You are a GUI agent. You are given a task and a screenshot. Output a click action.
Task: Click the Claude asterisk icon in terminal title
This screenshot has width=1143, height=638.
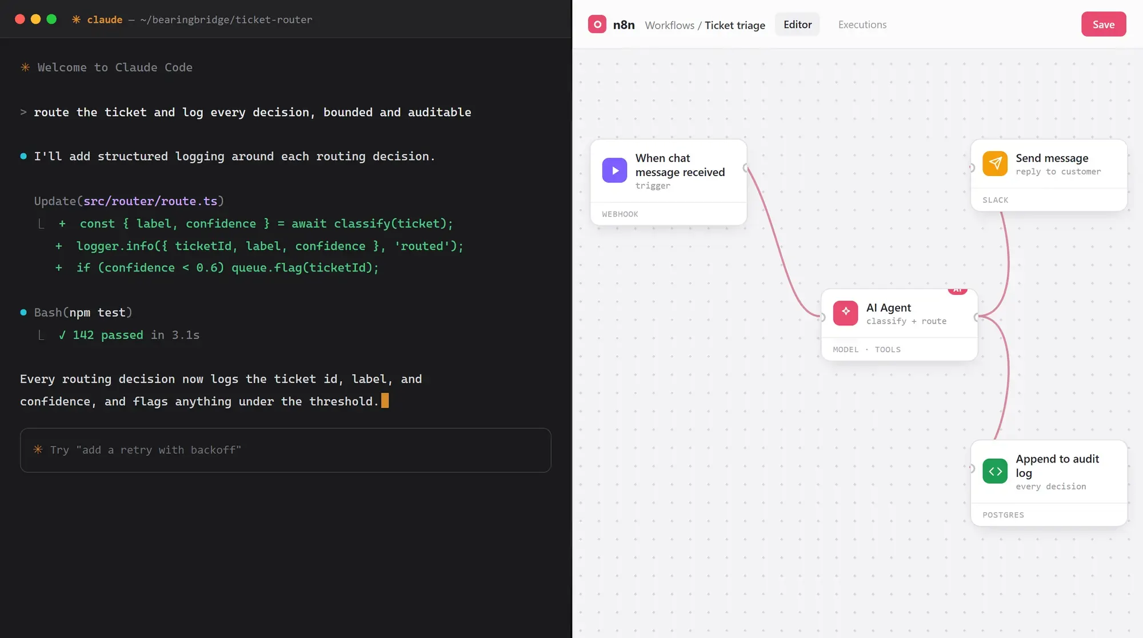pos(76,19)
